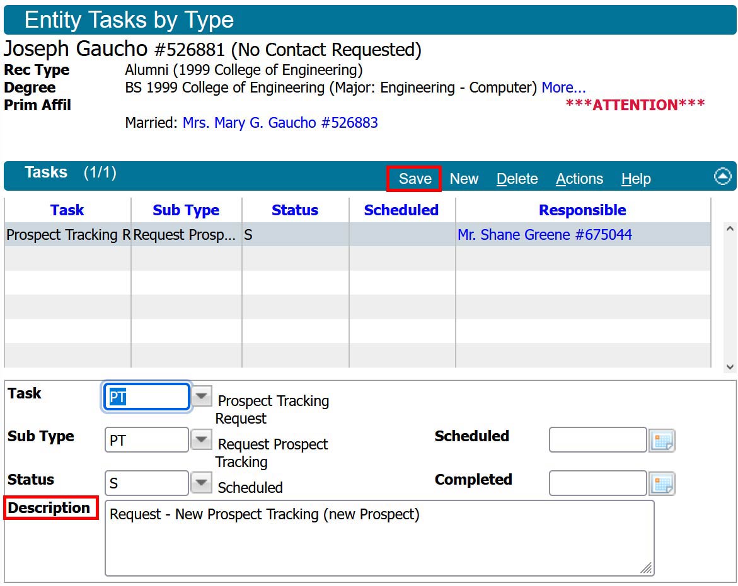This screenshot has width=738, height=586.
Task: Sort tasks by the Task column header
Action: pos(67,210)
